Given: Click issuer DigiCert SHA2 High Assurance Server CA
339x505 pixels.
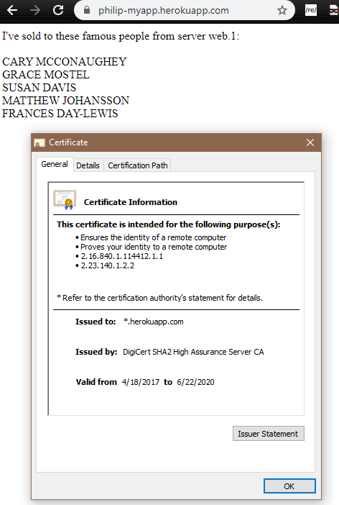Looking at the screenshot, I should coord(193,352).
